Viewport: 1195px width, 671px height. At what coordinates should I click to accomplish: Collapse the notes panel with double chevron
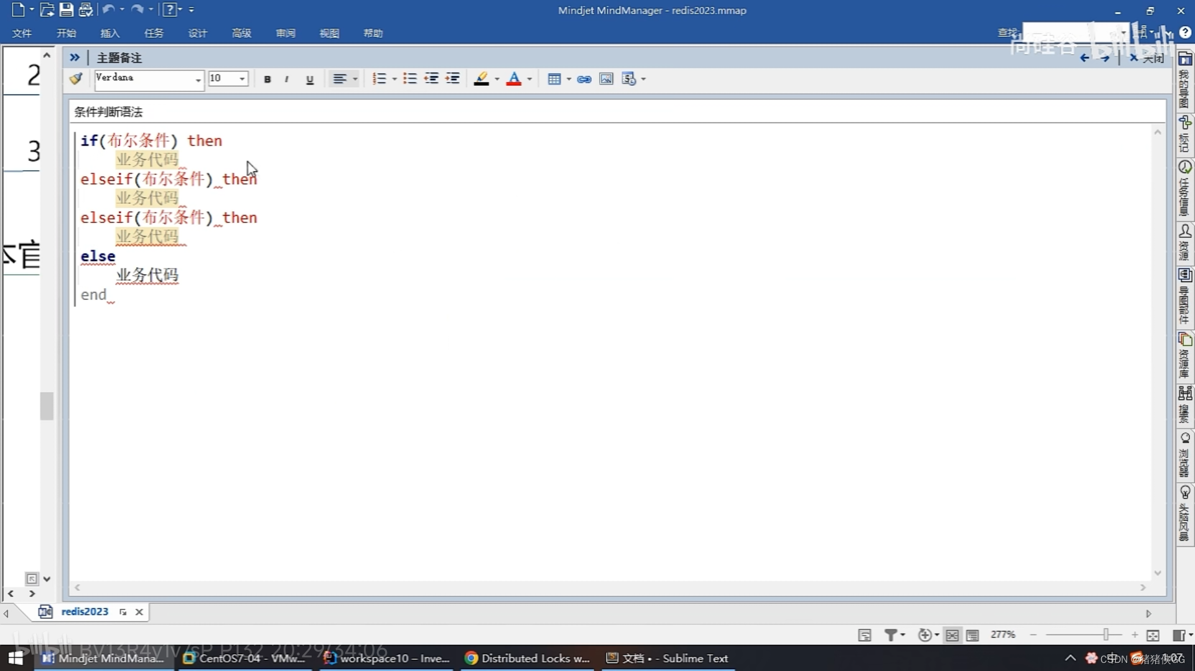point(75,57)
